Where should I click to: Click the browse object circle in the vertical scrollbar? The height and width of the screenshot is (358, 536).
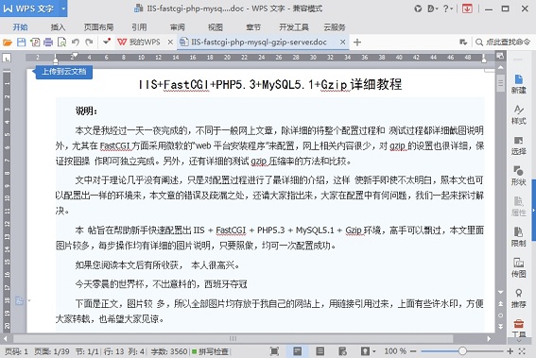500,315
